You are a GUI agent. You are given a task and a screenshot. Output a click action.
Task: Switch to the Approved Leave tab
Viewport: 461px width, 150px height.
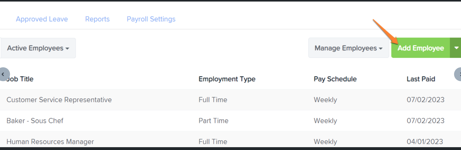click(x=42, y=19)
